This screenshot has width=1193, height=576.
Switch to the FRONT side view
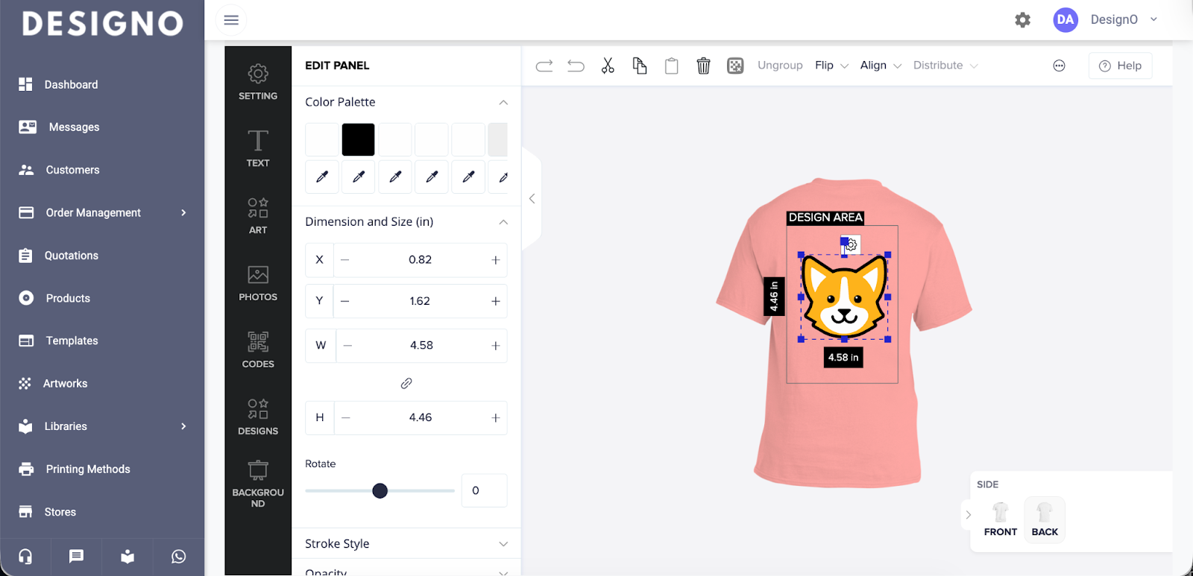[1000, 519]
